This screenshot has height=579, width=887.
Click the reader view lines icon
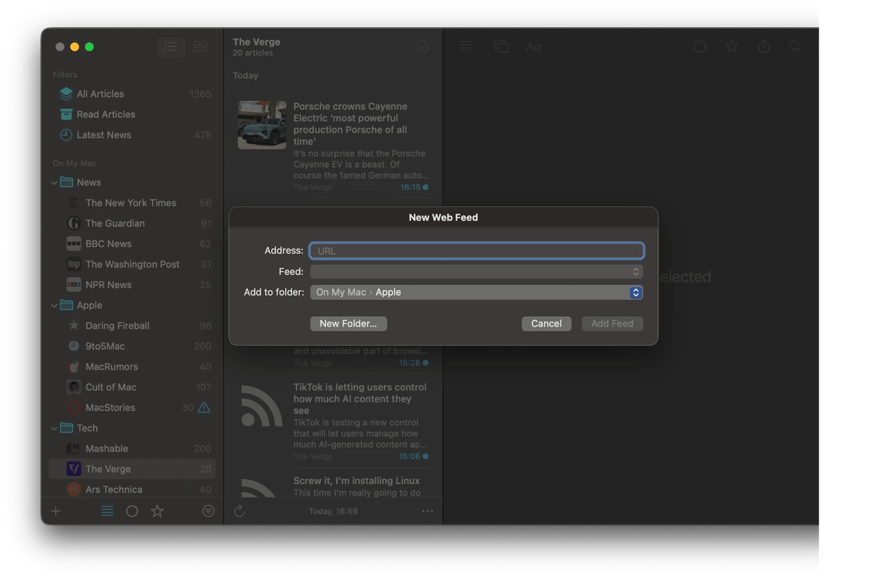click(x=466, y=47)
